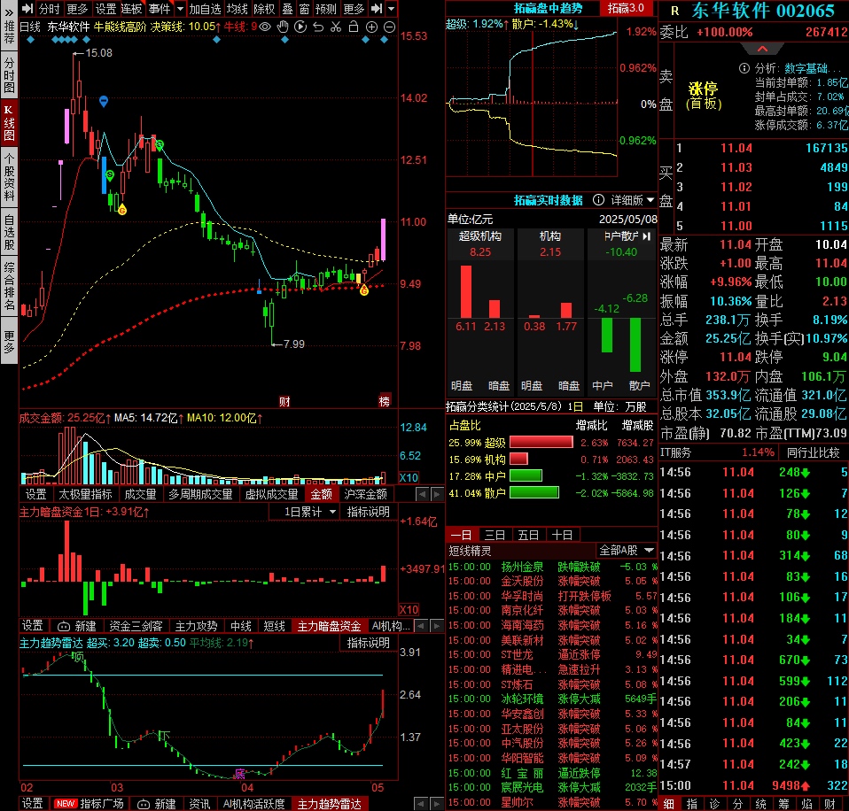Click 连板 toolbar button

click(x=131, y=9)
